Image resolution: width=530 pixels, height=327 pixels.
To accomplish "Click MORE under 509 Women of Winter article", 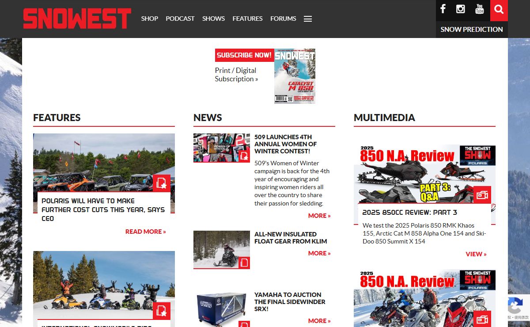I will pyautogui.click(x=319, y=216).
